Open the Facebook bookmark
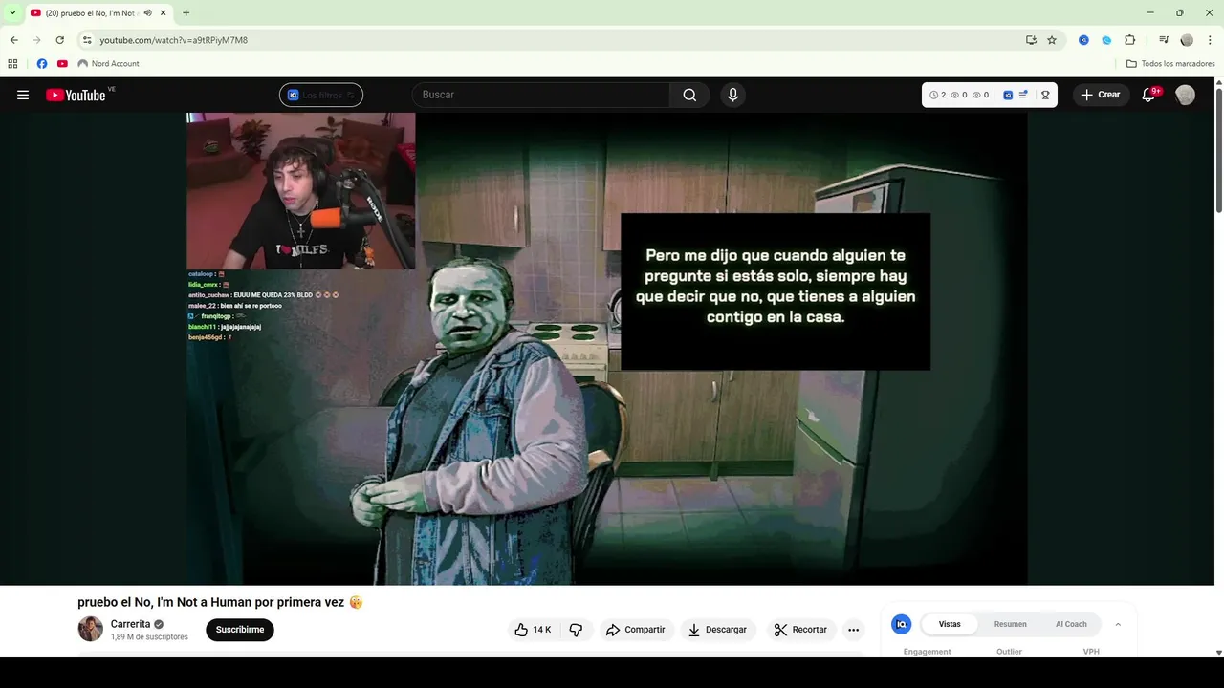The width and height of the screenshot is (1224, 688). pyautogui.click(x=41, y=64)
